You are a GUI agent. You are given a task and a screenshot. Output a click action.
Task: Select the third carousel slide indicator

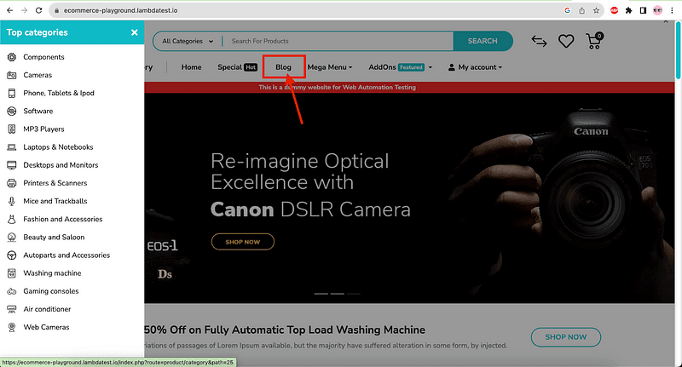pyautogui.click(x=354, y=294)
